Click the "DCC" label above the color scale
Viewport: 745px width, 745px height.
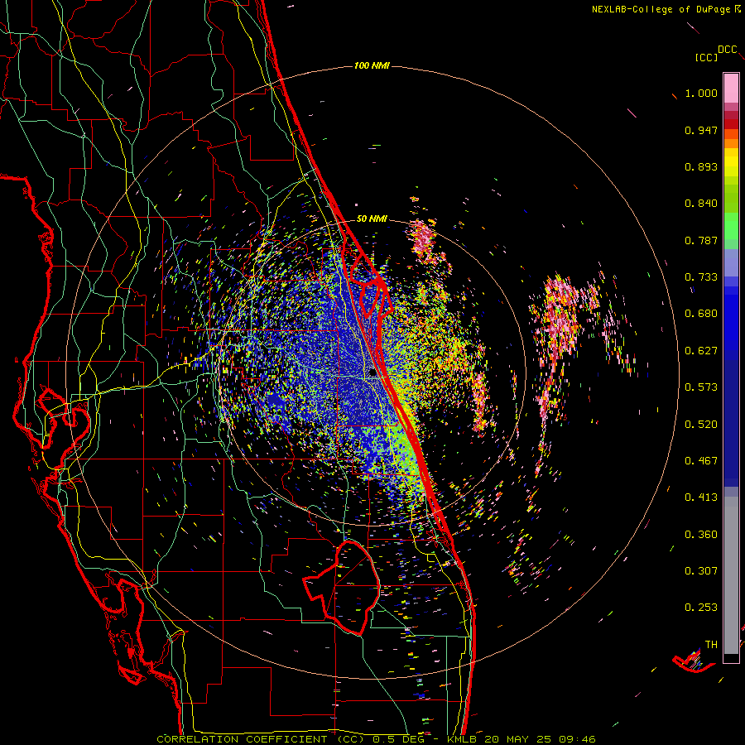[728, 50]
